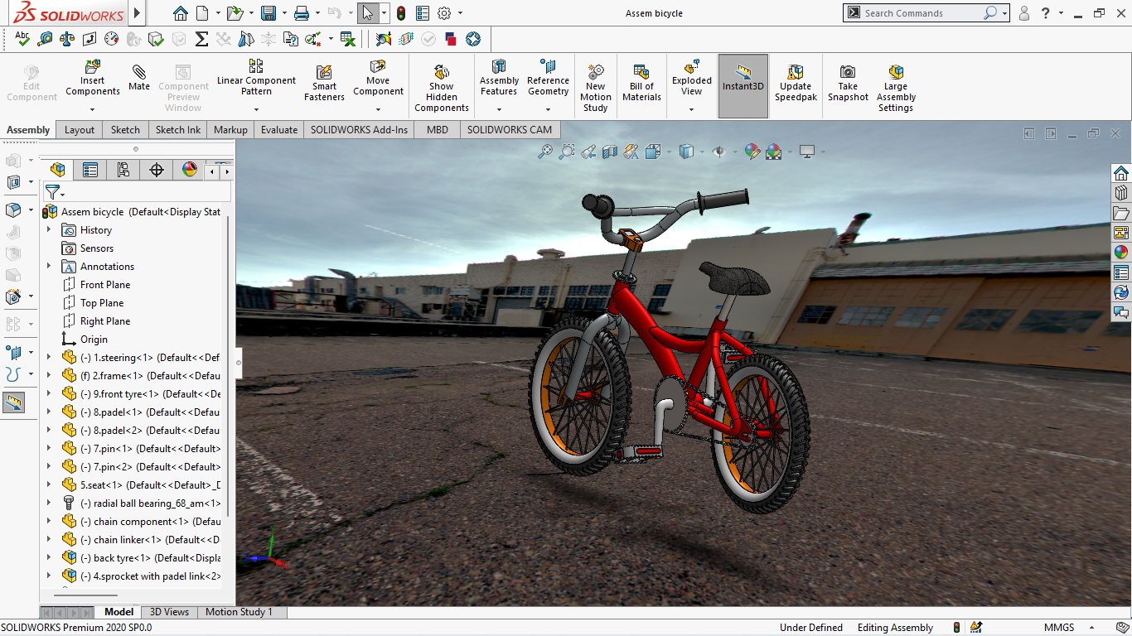Open Linear Component Pattern tool
1132x636 pixels.
(x=256, y=77)
